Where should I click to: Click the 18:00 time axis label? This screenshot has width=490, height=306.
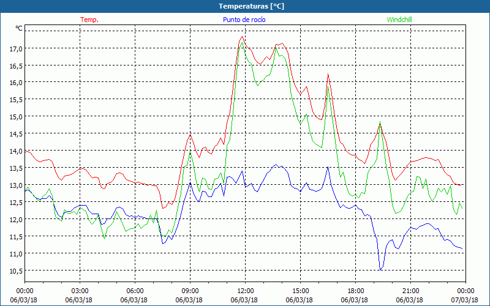(x=356, y=291)
